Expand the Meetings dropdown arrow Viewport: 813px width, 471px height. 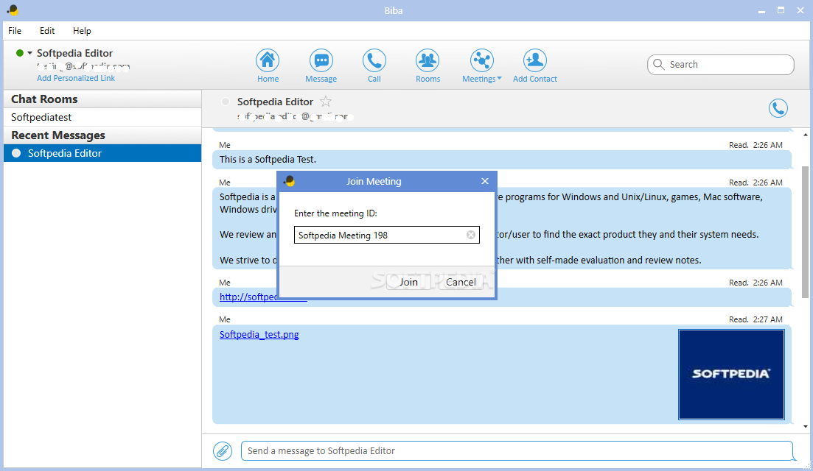(x=499, y=78)
